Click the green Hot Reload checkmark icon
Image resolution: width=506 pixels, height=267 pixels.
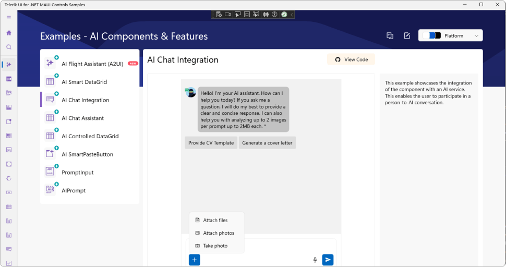(284, 15)
